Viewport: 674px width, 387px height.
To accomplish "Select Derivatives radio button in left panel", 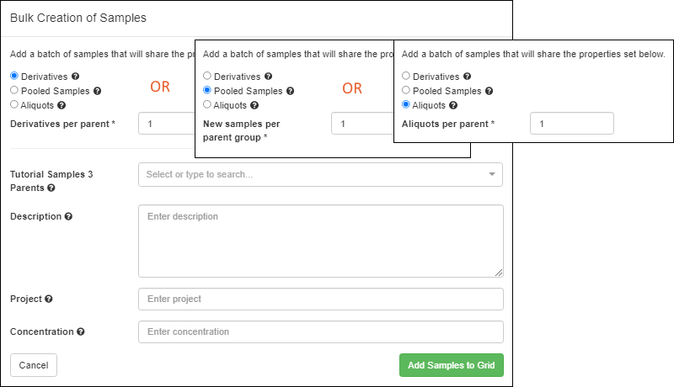I will tap(13, 76).
